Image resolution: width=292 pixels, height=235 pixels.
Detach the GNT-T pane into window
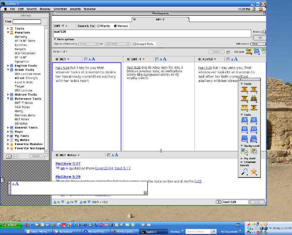click(x=157, y=59)
